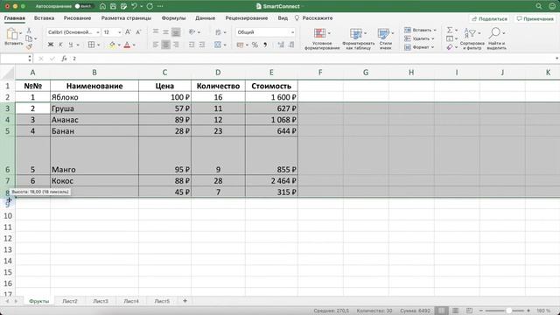Open the Вставка ribbon tab
The height and width of the screenshot is (315, 560).
click(45, 17)
